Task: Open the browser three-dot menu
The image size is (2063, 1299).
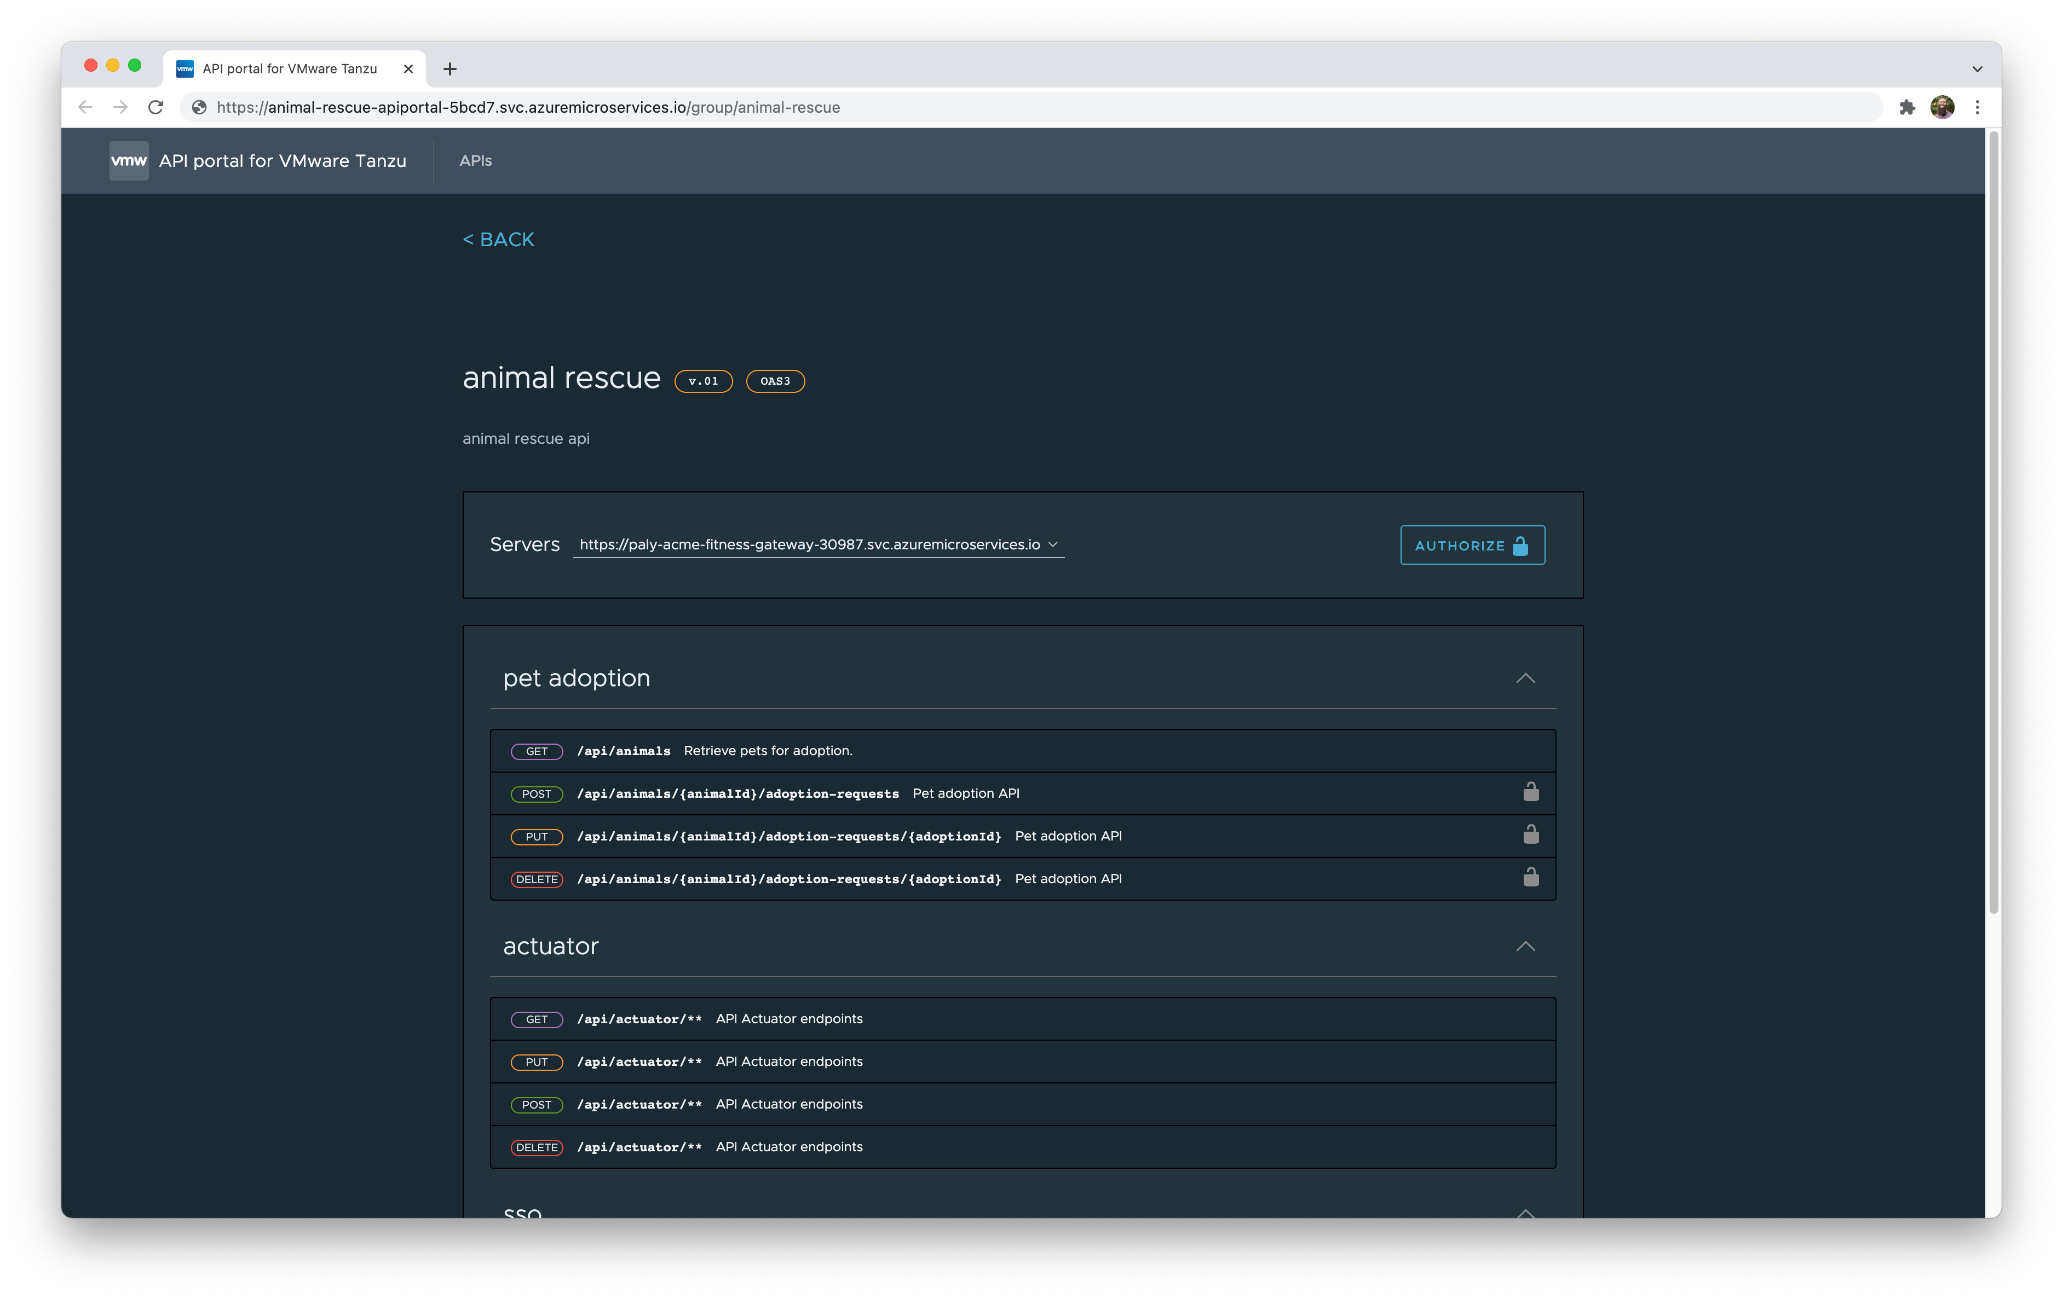Action: click(x=1978, y=107)
